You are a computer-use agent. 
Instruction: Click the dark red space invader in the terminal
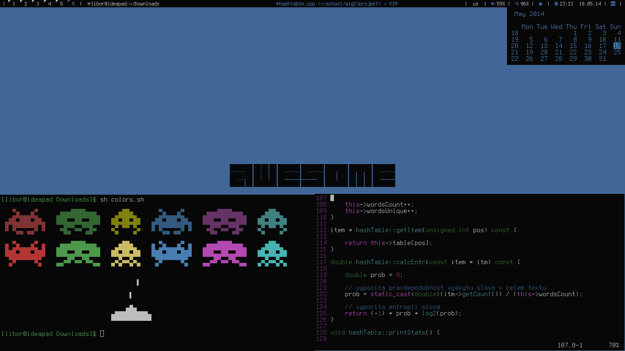[x=25, y=222]
